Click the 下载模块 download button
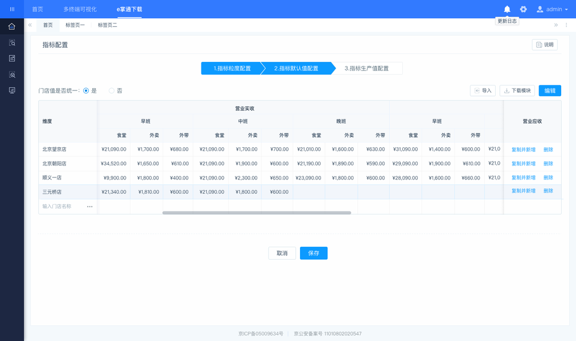 pyautogui.click(x=517, y=90)
